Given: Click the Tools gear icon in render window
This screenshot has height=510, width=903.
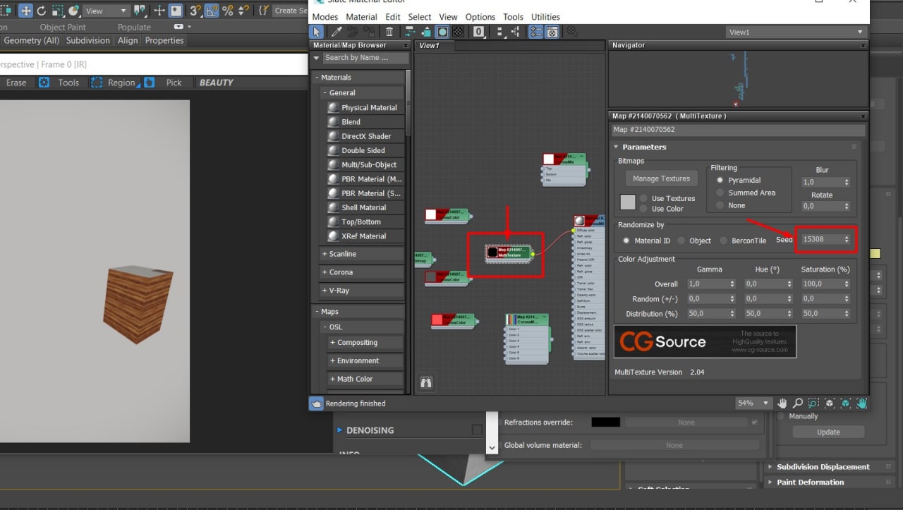Looking at the screenshot, I should [x=44, y=83].
